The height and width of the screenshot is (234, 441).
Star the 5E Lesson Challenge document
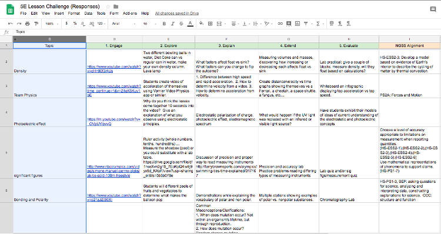[108, 6]
